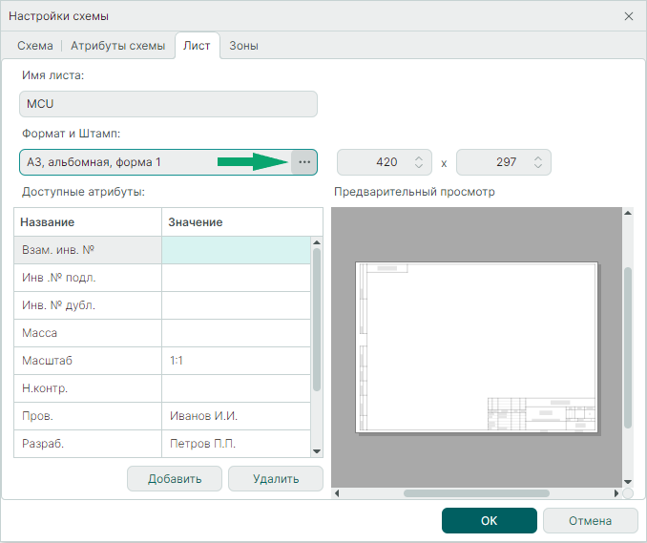Image resolution: width=647 pixels, height=543 pixels.
Task: Open the Атрибуты схемы tab
Action: (x=117, y=46)
